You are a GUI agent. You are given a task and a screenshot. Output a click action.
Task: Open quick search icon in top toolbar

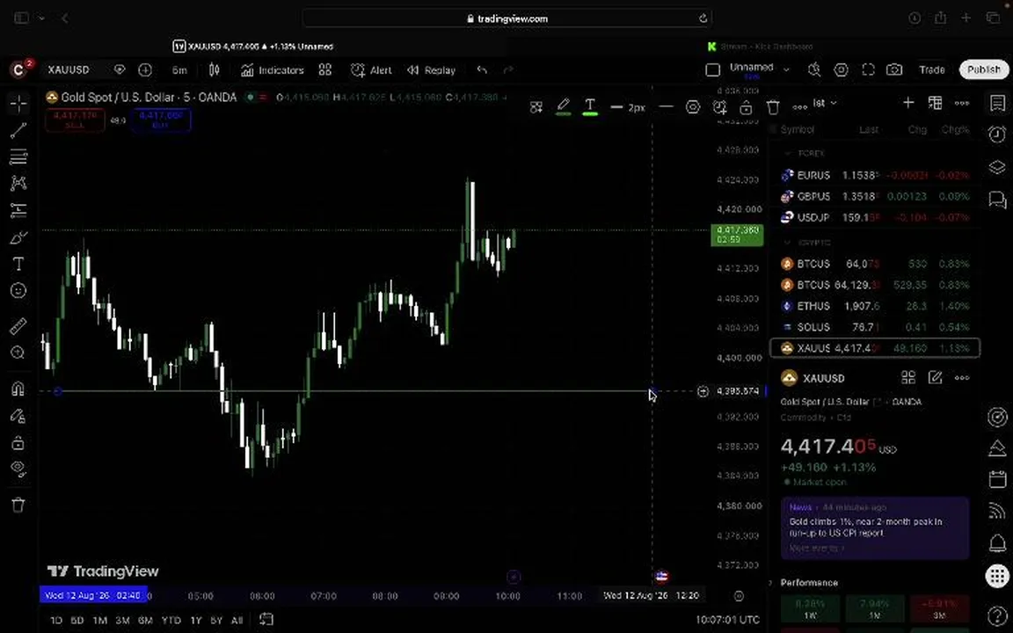click(x=814, y=69)
